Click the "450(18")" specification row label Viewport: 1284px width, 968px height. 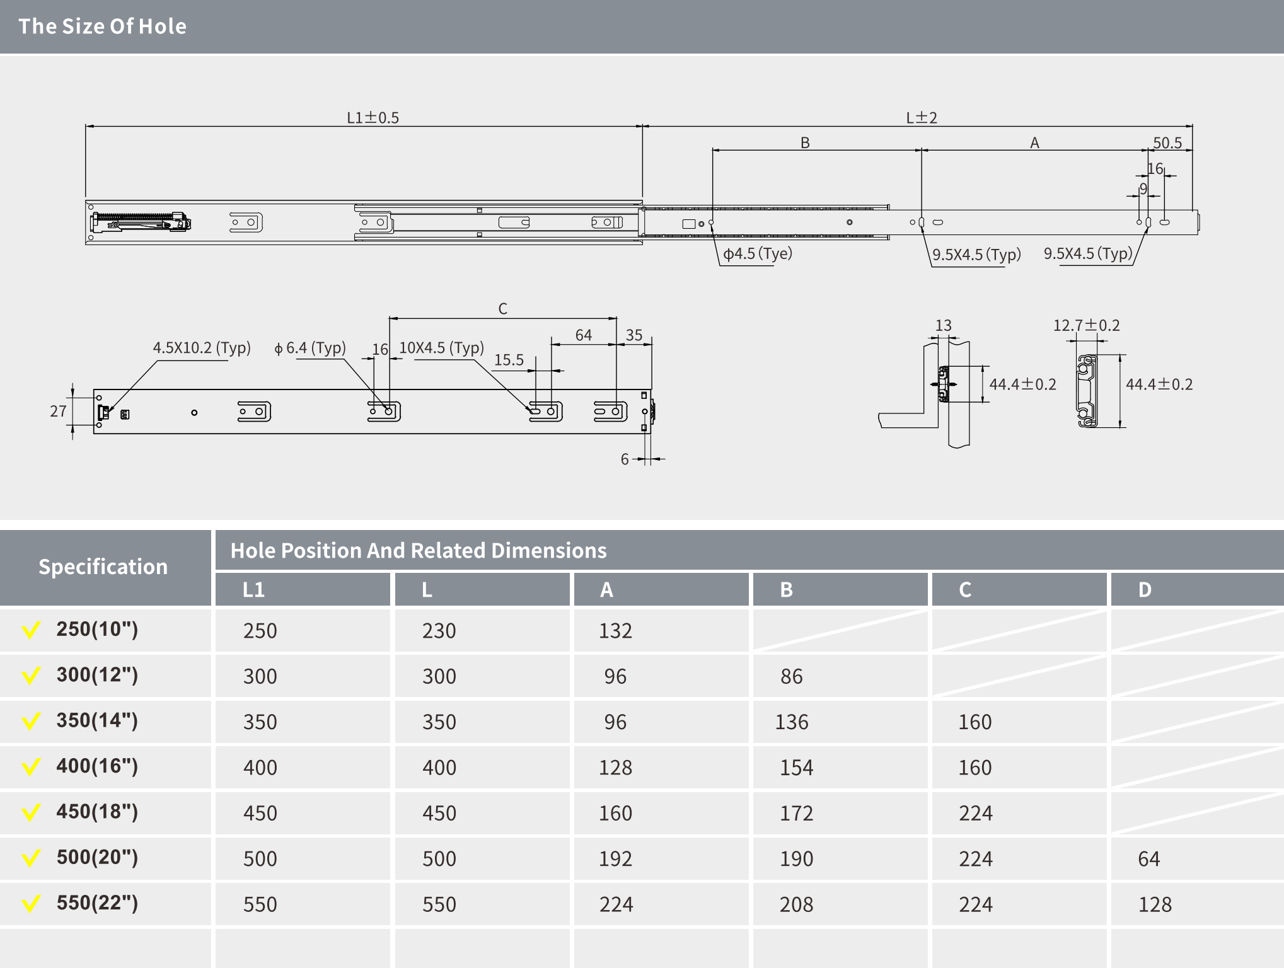tap(97, 812)
